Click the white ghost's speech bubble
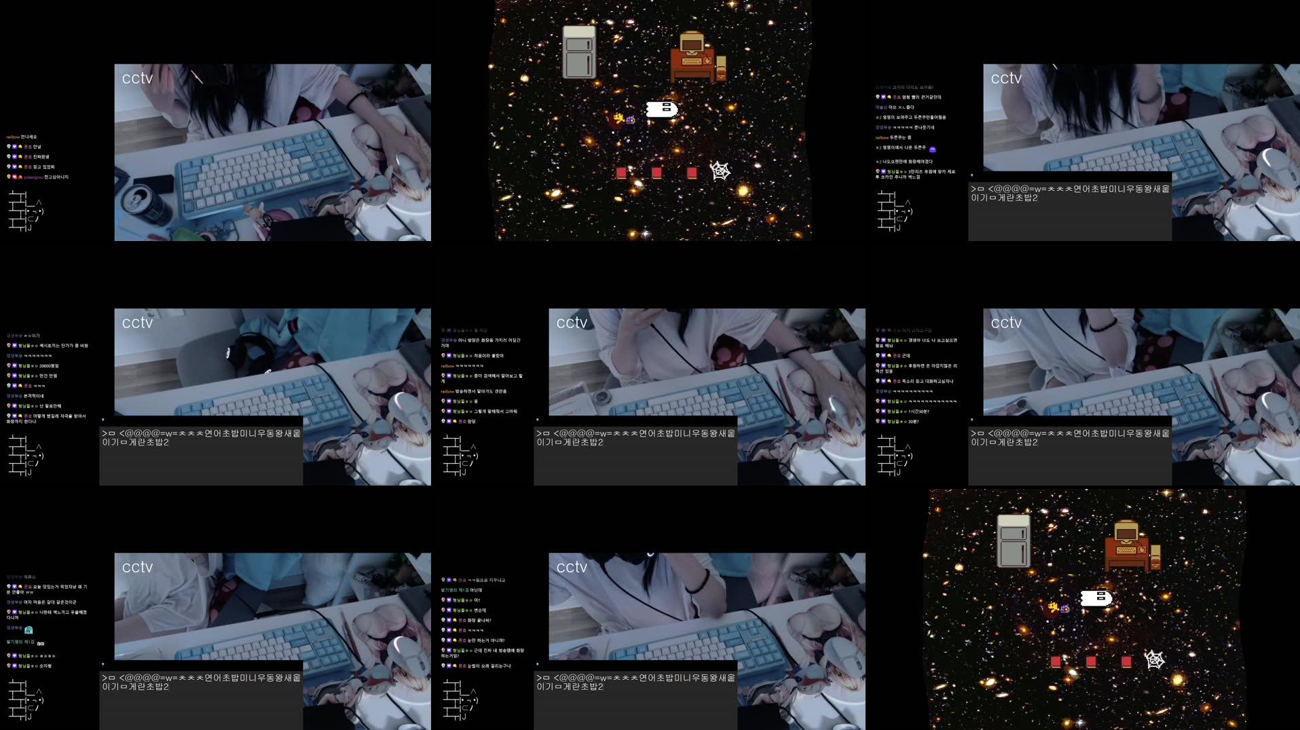 pos(664,107)
